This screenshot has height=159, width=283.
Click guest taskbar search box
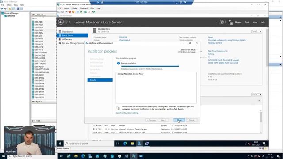pos(89,144)
